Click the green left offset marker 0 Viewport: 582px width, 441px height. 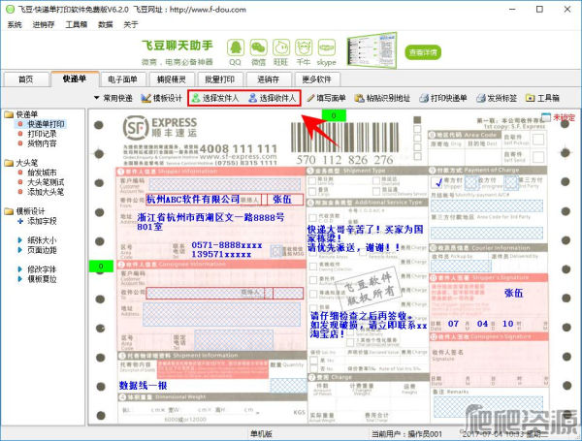click(101, 266)
